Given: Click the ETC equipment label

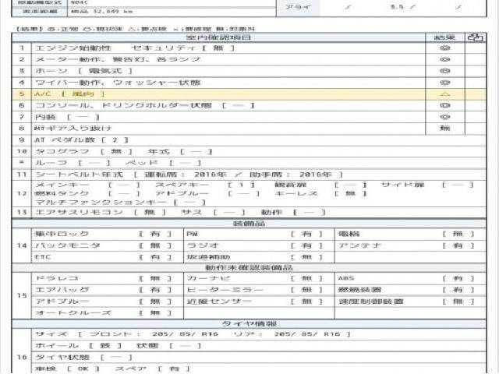Looking at the screenshot, I should [43, 257].
